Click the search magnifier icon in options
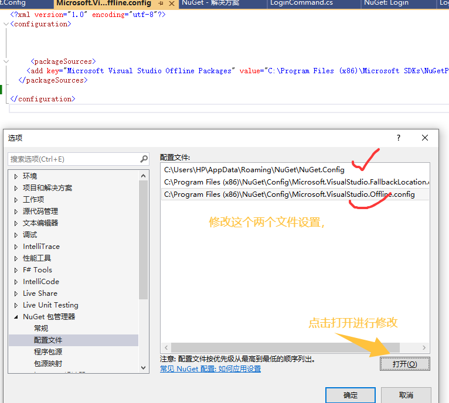Viewport: 449px width, 403px height. (144, 159)
